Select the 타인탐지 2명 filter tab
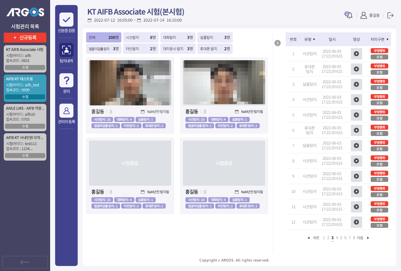401x271 pixels. [x=141, y=49]
